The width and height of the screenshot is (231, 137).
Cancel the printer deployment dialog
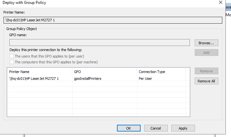[x=156, y=128]
